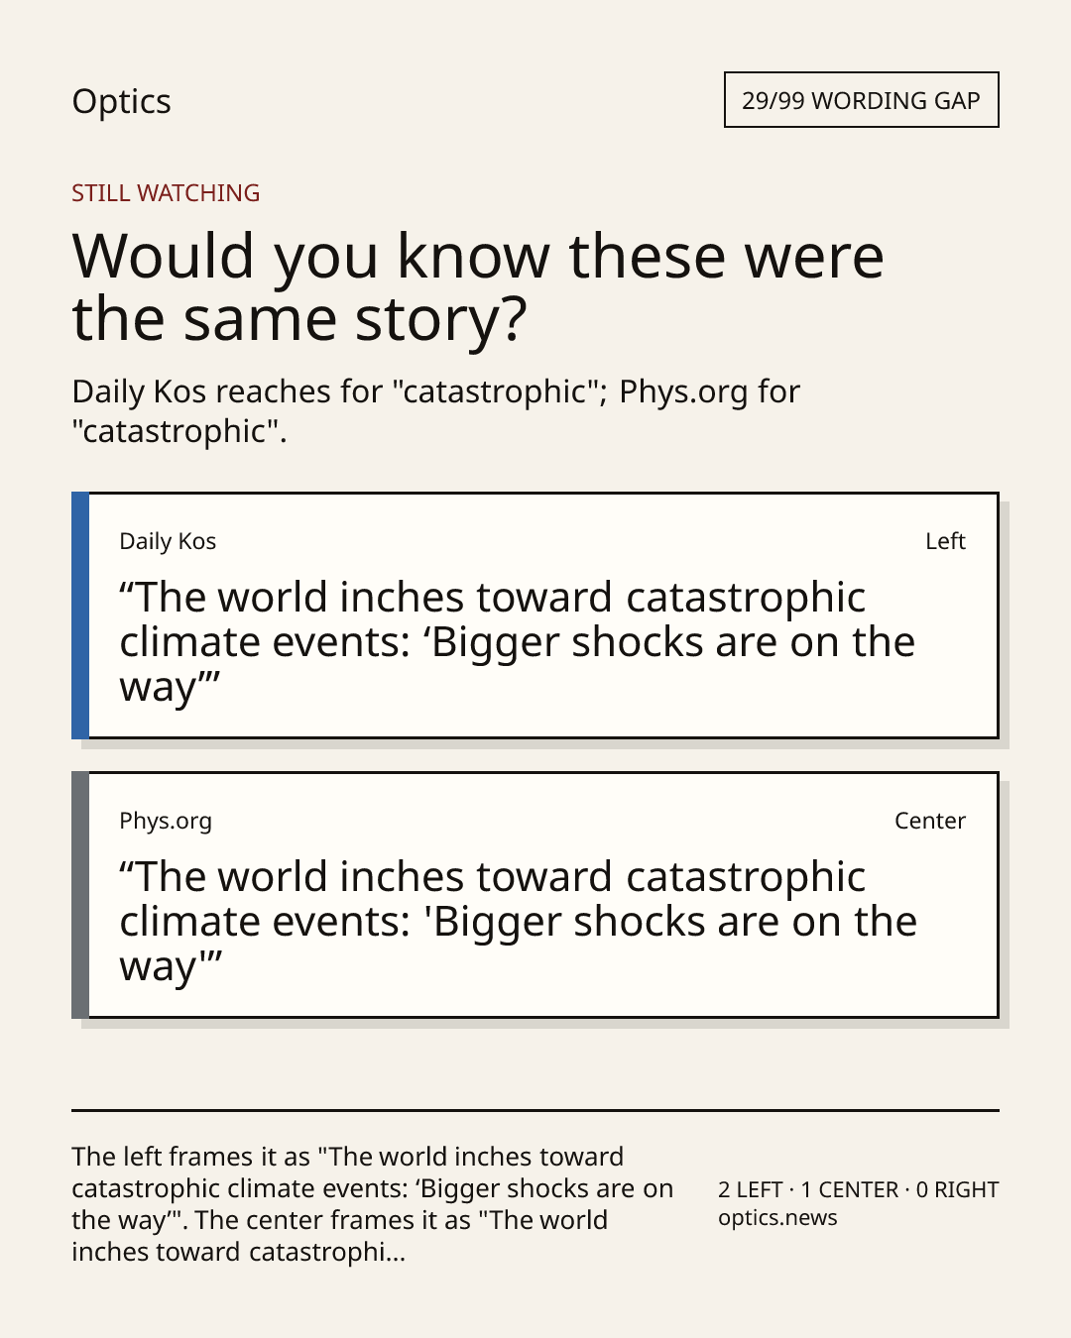Screen dimensions: 1071x1338
Task: Click the 29/99 WORDING GAP badge
Action: tap(861, 100)
